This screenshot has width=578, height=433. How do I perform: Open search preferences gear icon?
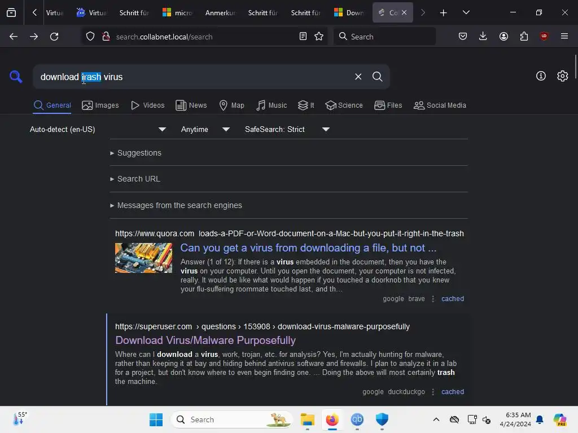tap(562, 76)
